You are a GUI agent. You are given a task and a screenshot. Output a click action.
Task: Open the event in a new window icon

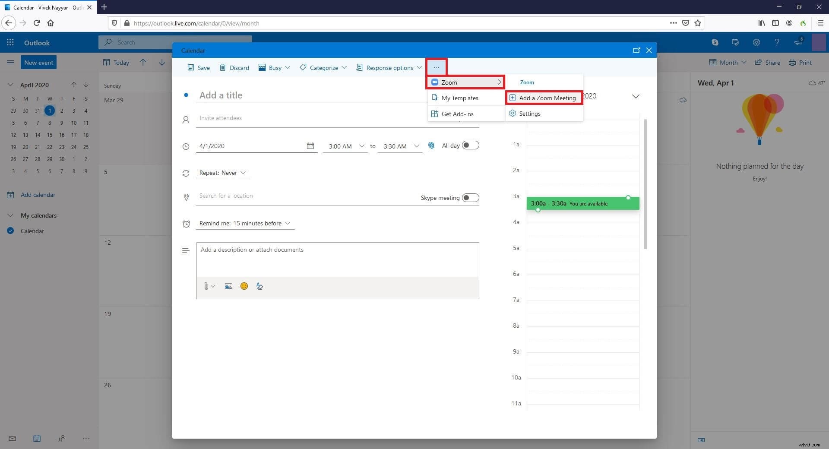click(636, 50)
